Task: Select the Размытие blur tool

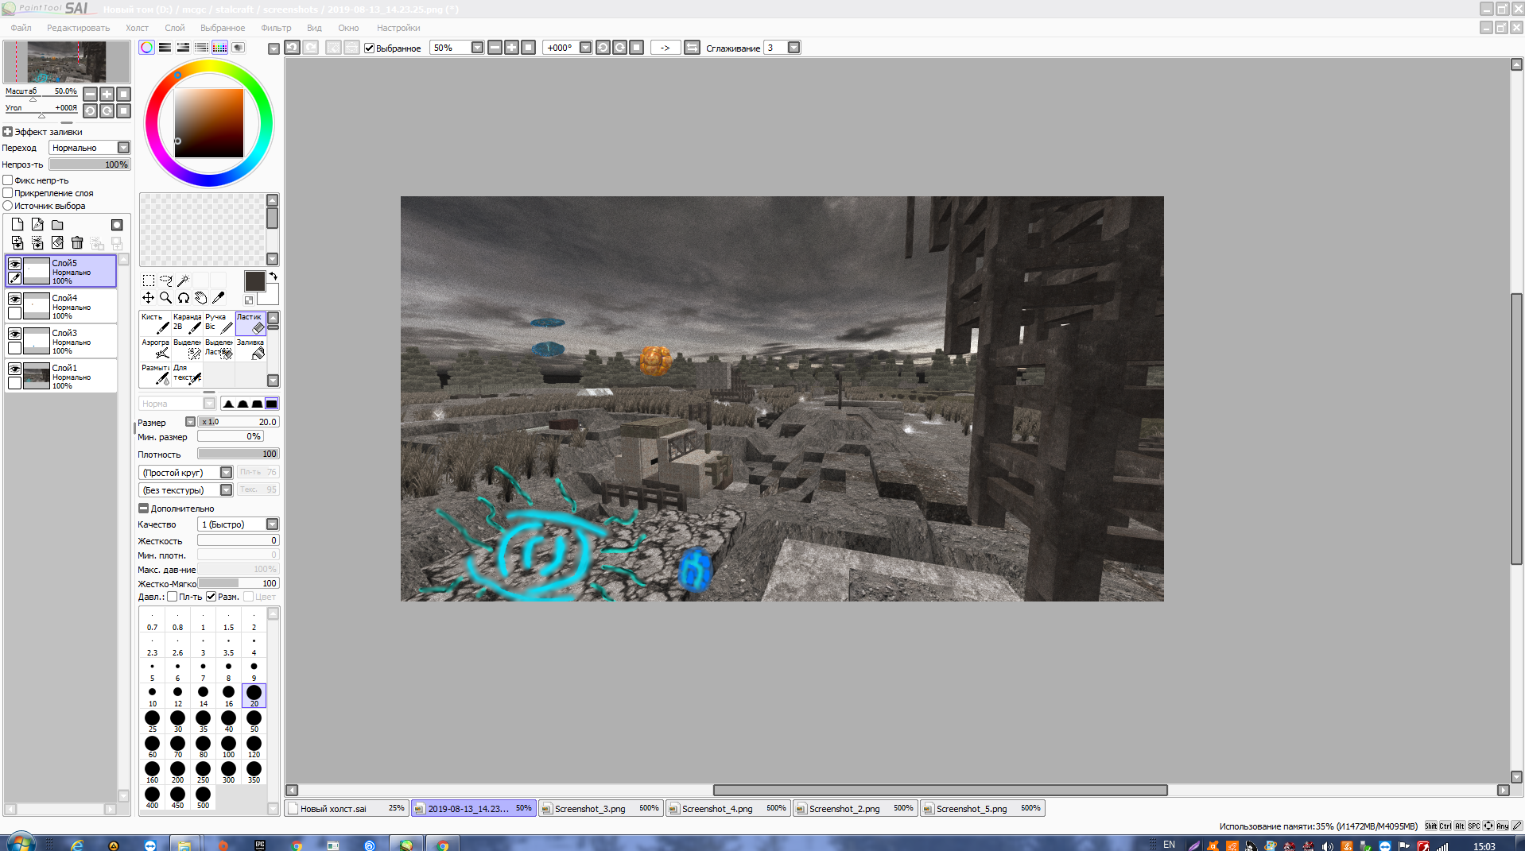Action: pos(155,373)
